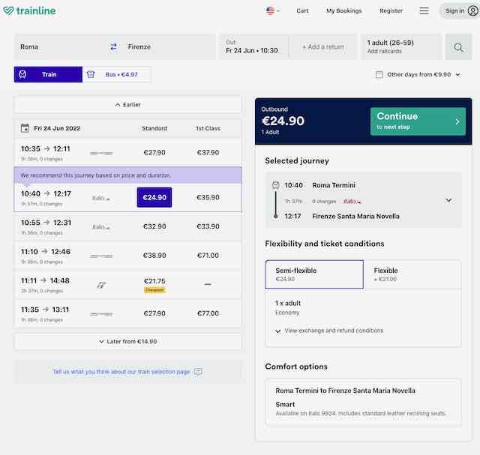Click the trainline logo
Viewport: 480px width, 455px height.
29,10
